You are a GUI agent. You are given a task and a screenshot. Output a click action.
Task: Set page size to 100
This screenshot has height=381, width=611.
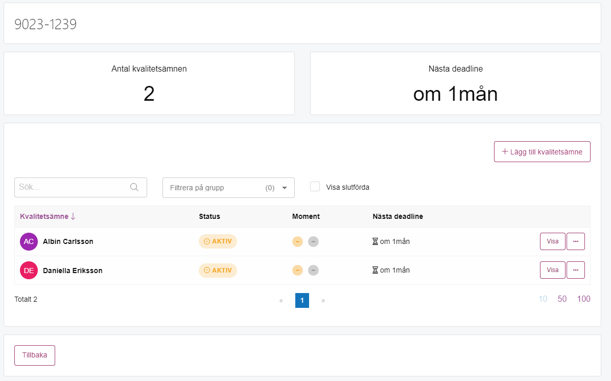584,299
